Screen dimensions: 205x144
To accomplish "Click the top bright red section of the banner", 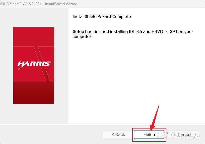I will pyautogui.click(x=34, y=36).
